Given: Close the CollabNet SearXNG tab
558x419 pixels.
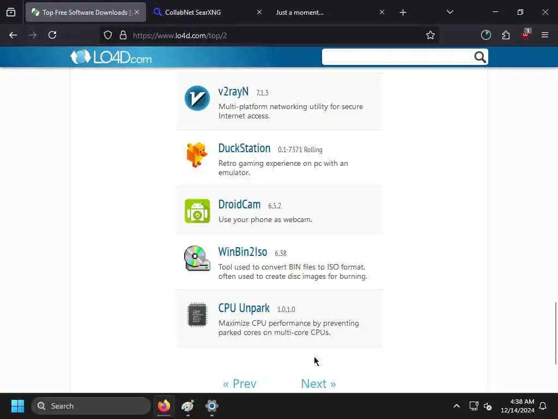Looking at the screenshot, I should pos(259,13).
